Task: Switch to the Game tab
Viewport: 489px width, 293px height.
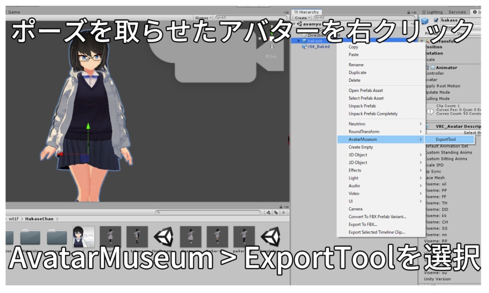Action: (x=13, y=12)
